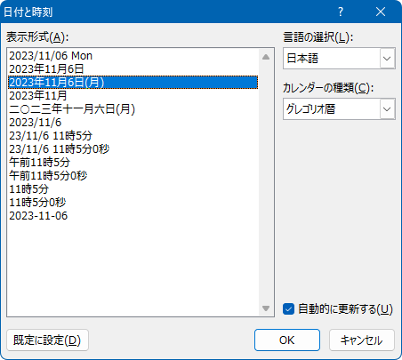This screenshot has height=360, width=402.
Task: Pick the 2023/11/6 format
Action: (133, 123)
